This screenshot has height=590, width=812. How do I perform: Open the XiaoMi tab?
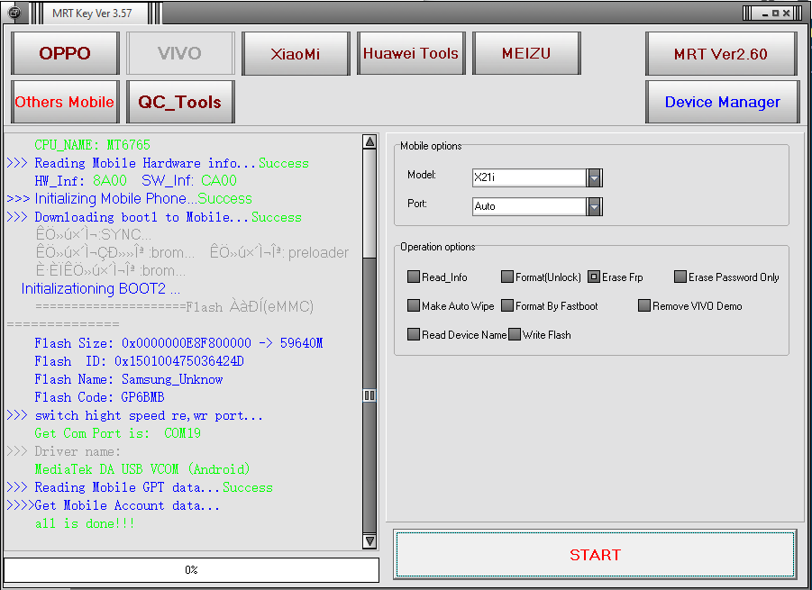tap(296, 54)
